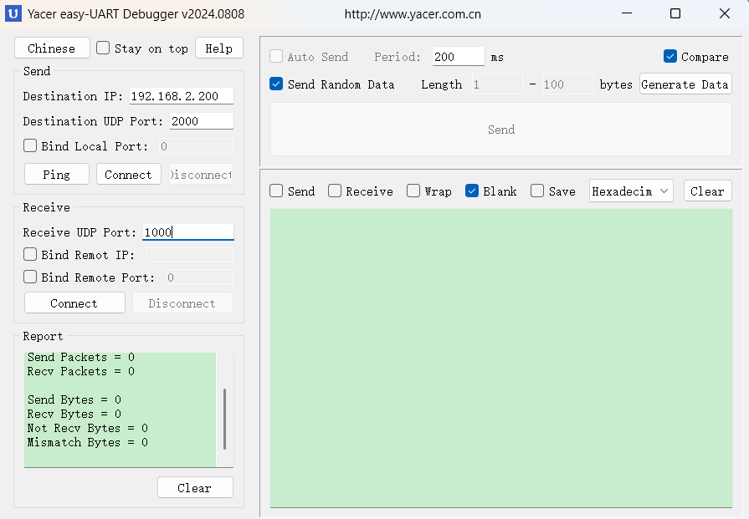
Task: Switch language with the Chinese button
Action: [x=51, y=48]
